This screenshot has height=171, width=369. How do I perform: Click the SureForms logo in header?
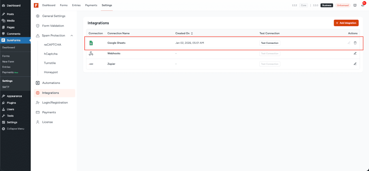36,5
